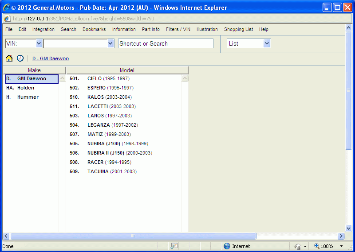The width and height of the screenshot is (355, 252).
Task: Follow the D - GM Daewoo breadcrumb link
Action: (51, 58)
